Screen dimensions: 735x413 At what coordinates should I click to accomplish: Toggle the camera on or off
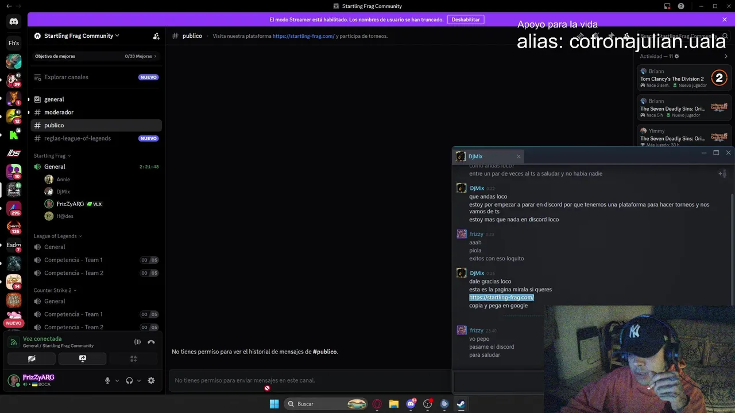pyautogui.click(x=32, y=359)
